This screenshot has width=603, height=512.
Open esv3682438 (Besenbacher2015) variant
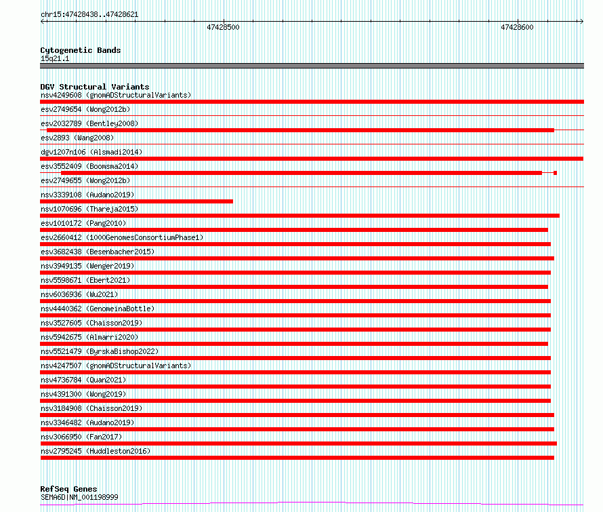98,252
